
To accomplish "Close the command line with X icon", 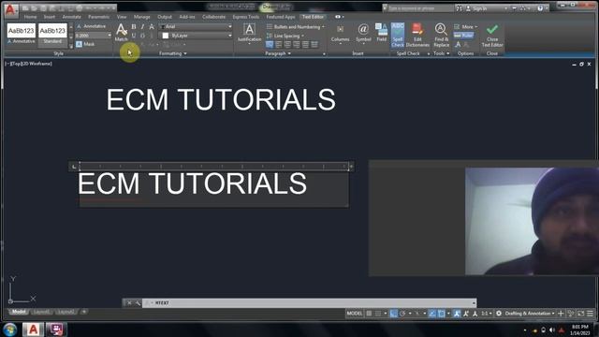I will click(129, 303).
